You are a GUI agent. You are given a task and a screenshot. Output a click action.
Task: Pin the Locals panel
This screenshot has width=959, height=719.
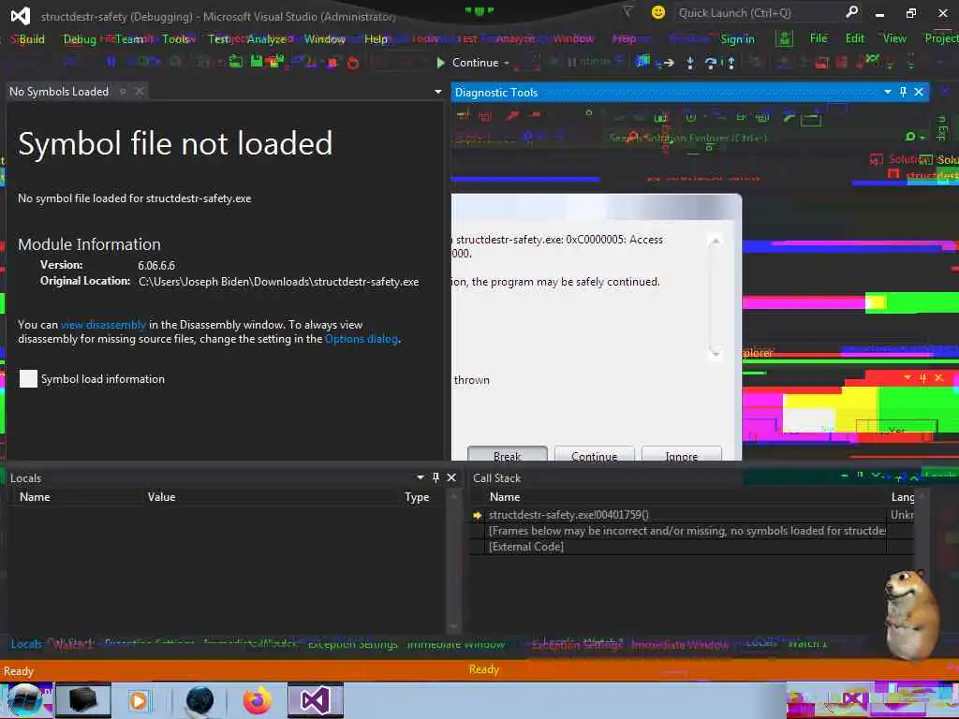(x=436, y=477)
